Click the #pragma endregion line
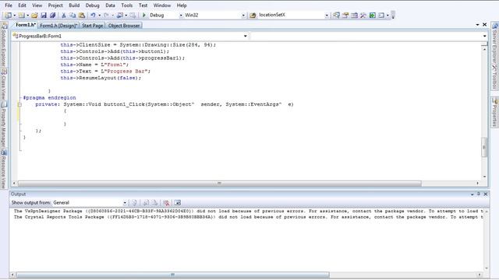499x280 pixels. pos(49,98)
